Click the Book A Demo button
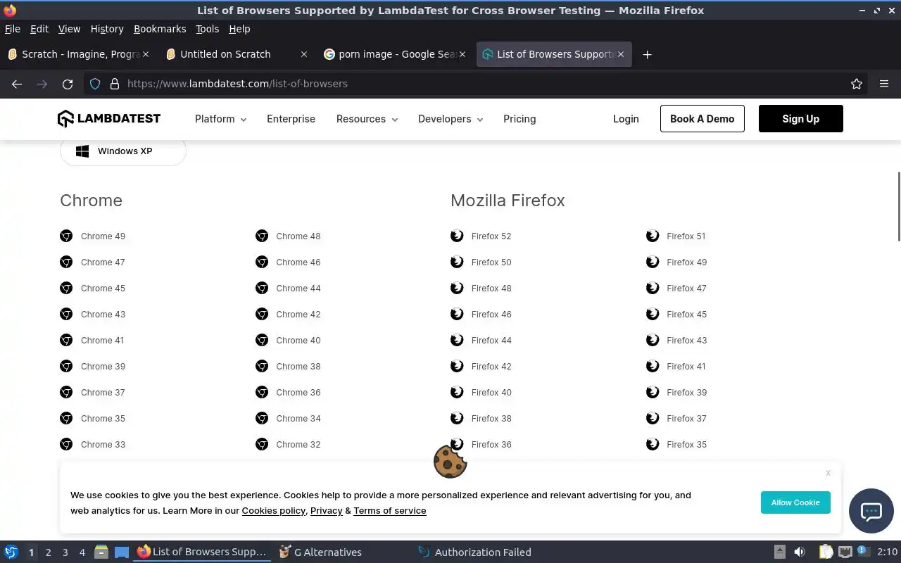This screenshot has width=901, height=563. click(702, 119)
